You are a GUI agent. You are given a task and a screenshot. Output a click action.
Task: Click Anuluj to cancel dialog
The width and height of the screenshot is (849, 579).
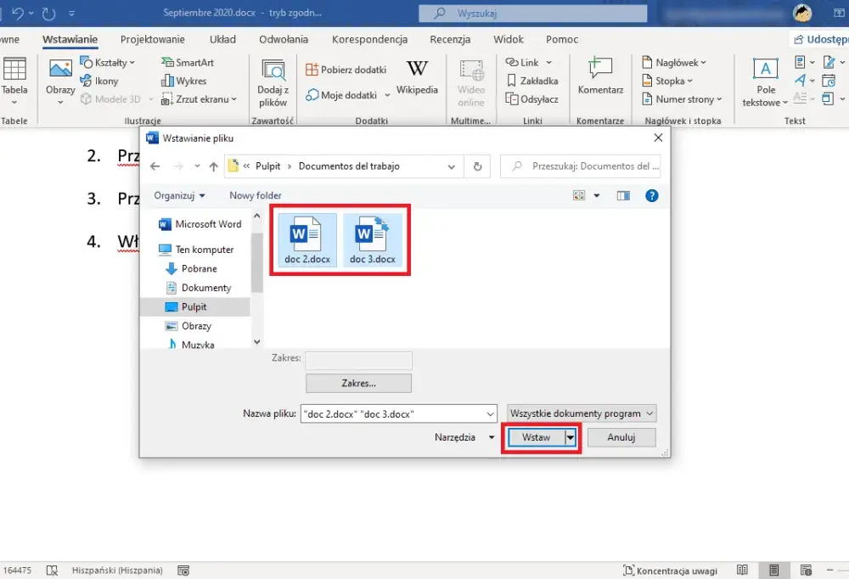point(621,437)
